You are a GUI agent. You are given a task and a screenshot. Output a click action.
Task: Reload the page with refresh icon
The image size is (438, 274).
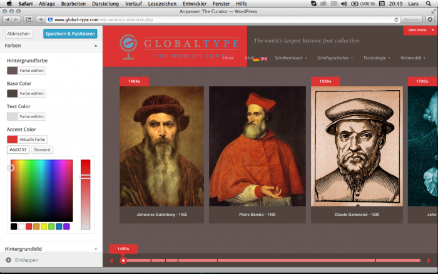[x=396, y=19]
